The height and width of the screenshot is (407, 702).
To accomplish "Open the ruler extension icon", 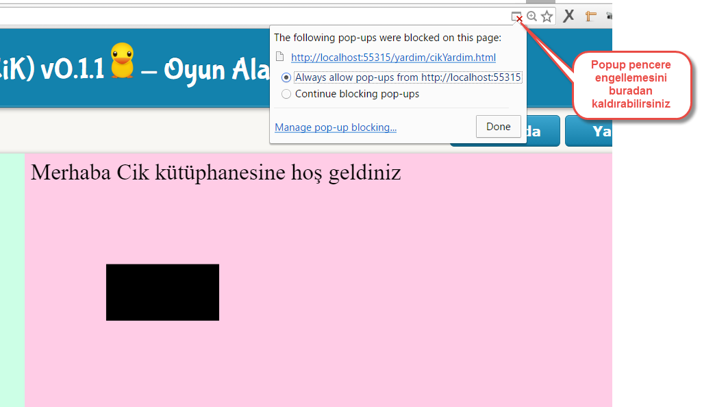I will pos(590,16).
